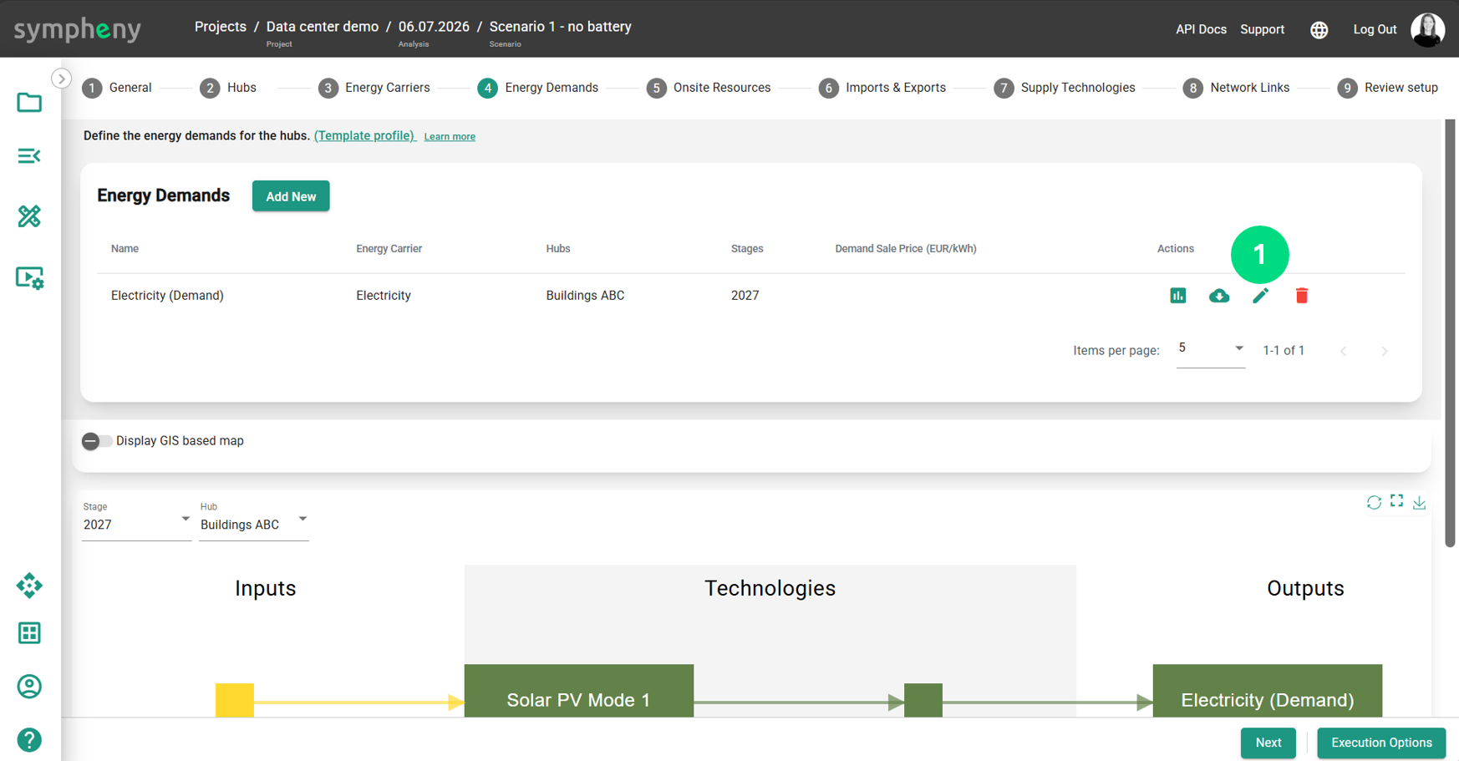Click the small green node square

[x=923, y=700]
